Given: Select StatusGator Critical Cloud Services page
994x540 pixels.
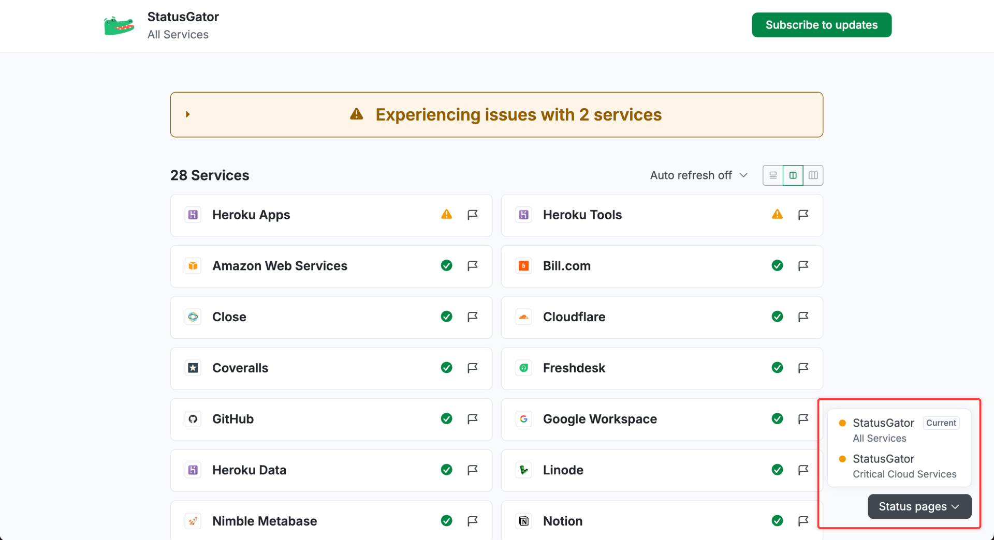Looking at the screenshot, I should click(899, 466).
